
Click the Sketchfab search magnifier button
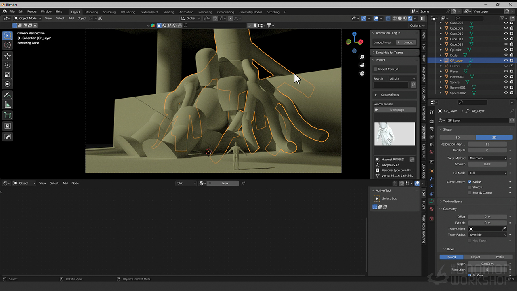pyautogui.click(x=413, y=85)
